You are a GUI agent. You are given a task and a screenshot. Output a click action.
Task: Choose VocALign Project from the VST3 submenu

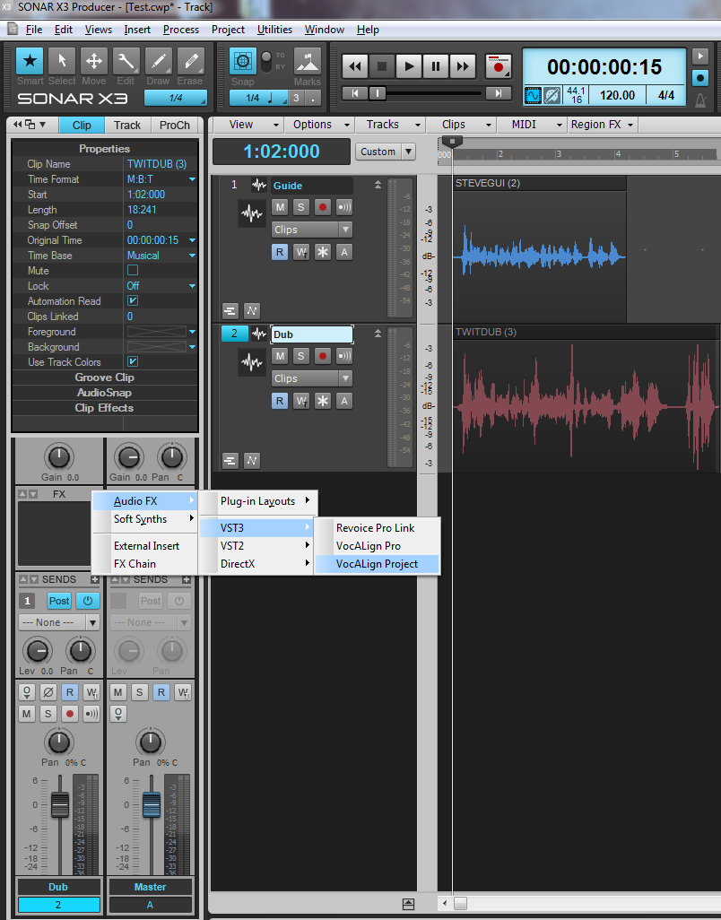(377, 564)
